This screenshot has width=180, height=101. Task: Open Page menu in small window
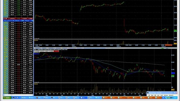(152, 95)
